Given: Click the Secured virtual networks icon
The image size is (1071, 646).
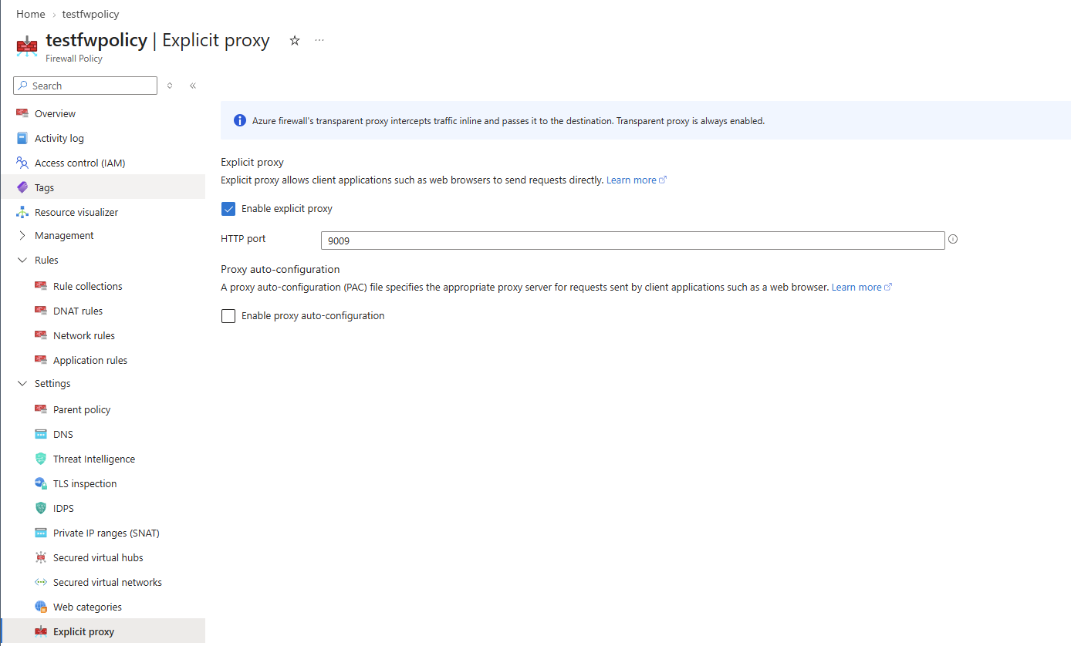Looking at the screenshot, I should click(x=41, y=582).
